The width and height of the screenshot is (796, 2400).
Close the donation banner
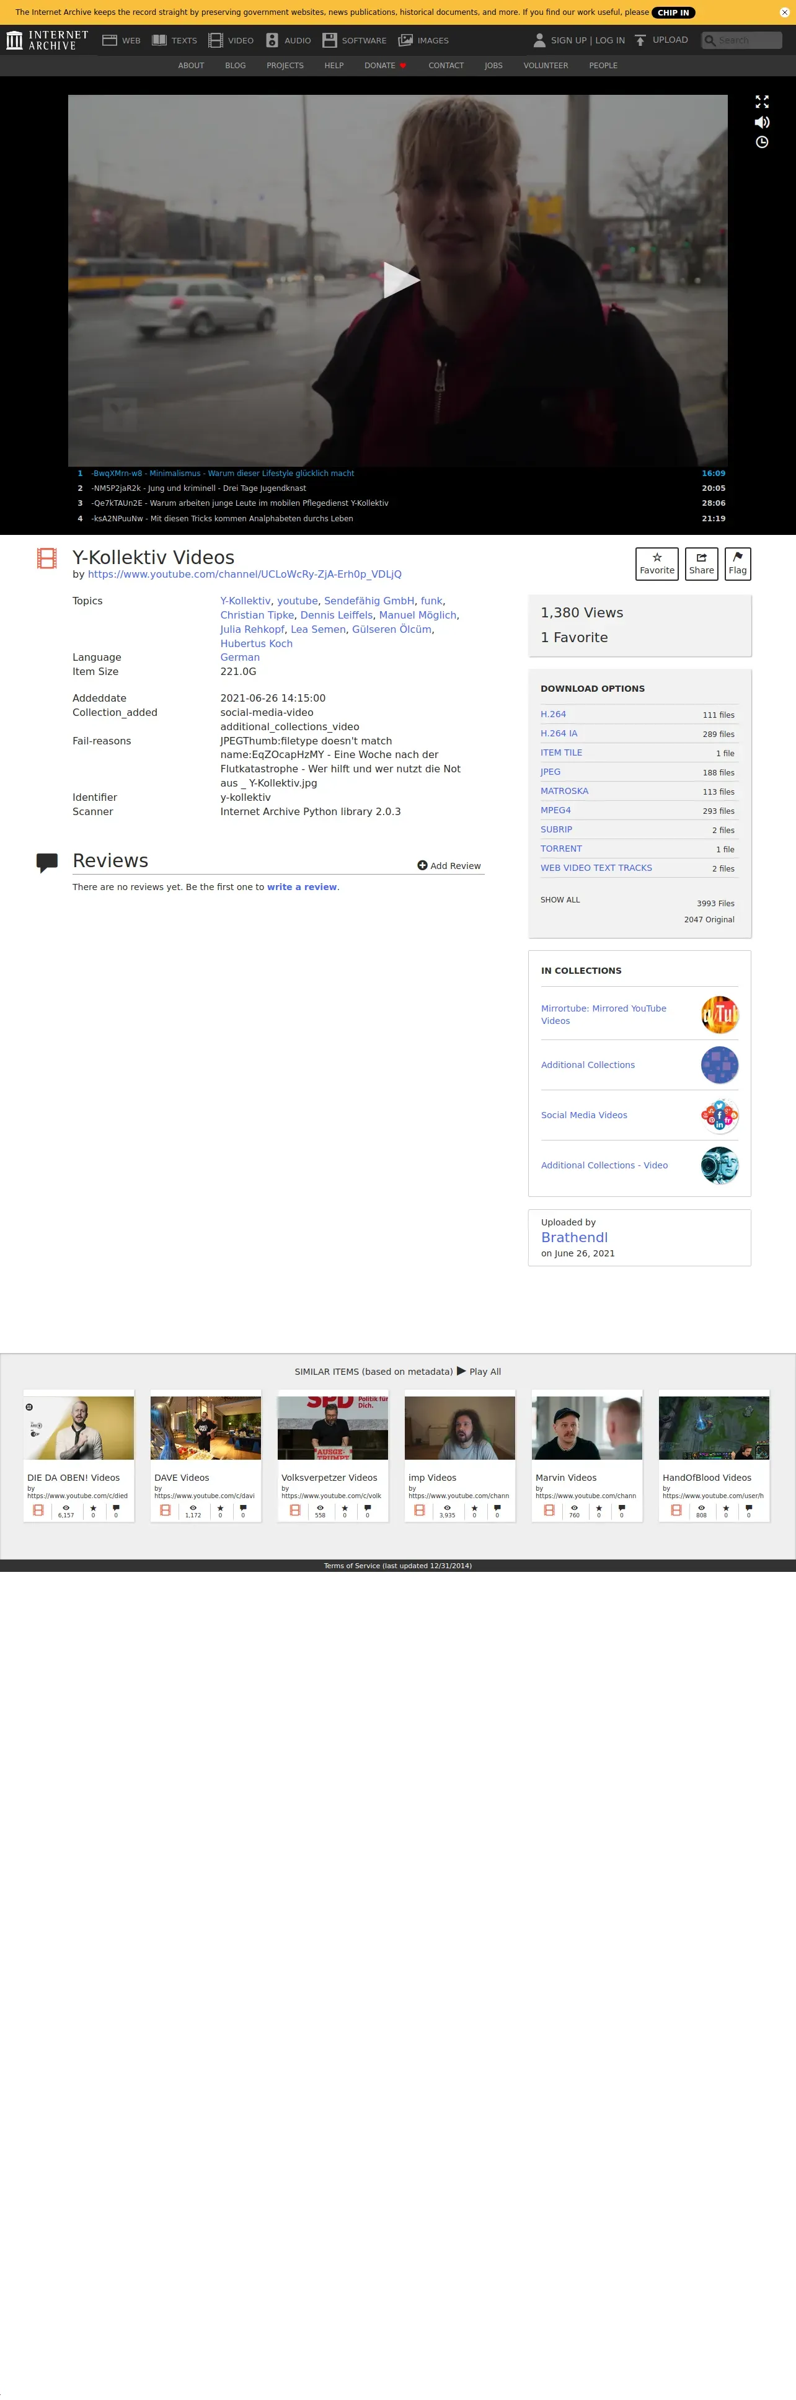click(x=784, y=12)
